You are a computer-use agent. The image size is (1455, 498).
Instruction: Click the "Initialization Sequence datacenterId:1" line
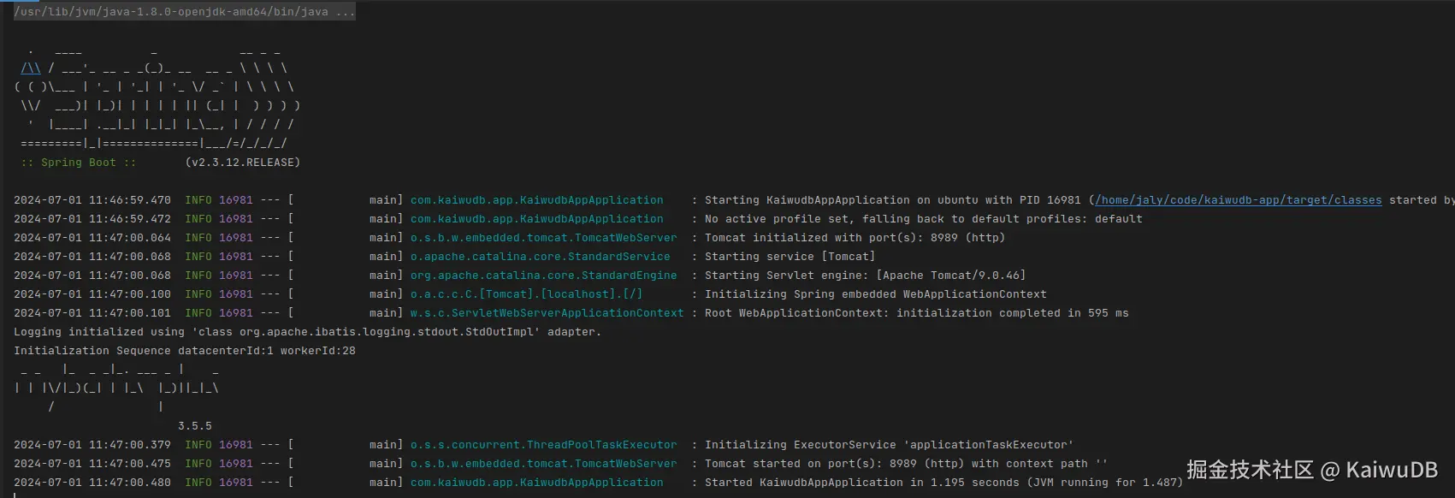coord(184,351)
